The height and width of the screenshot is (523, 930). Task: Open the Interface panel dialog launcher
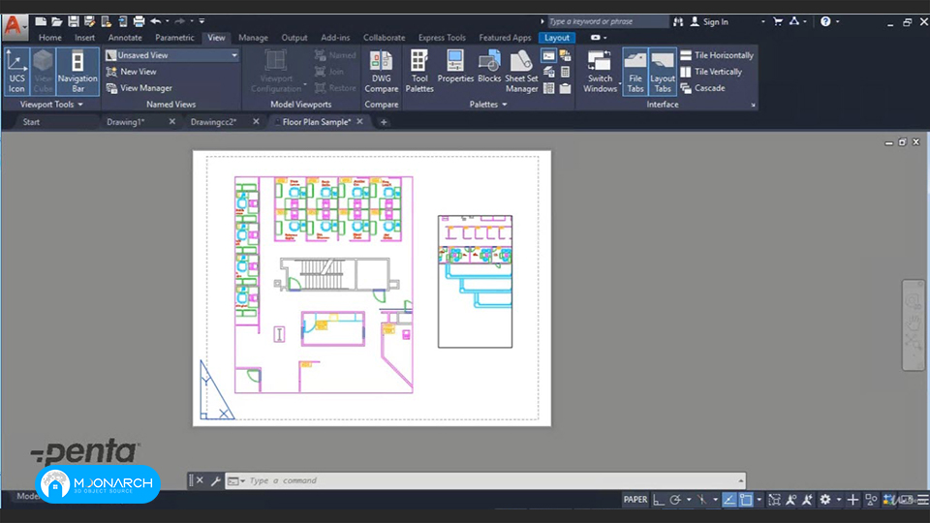point(754,105)
